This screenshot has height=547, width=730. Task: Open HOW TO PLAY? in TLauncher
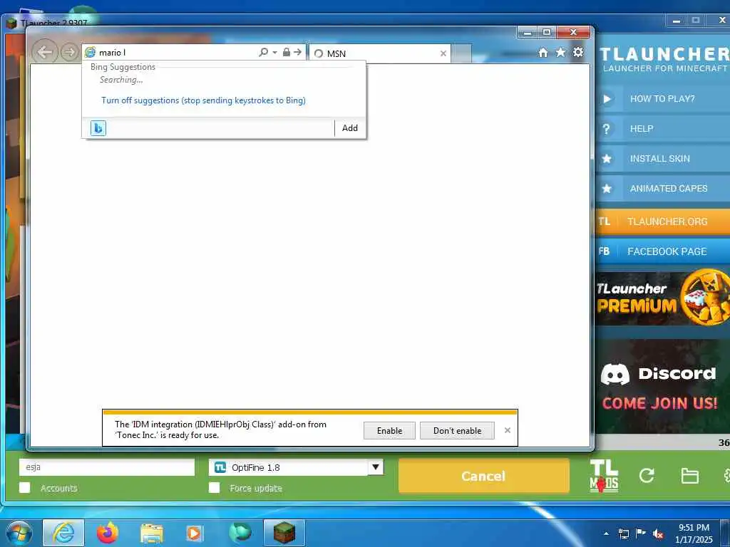point(662,98)
